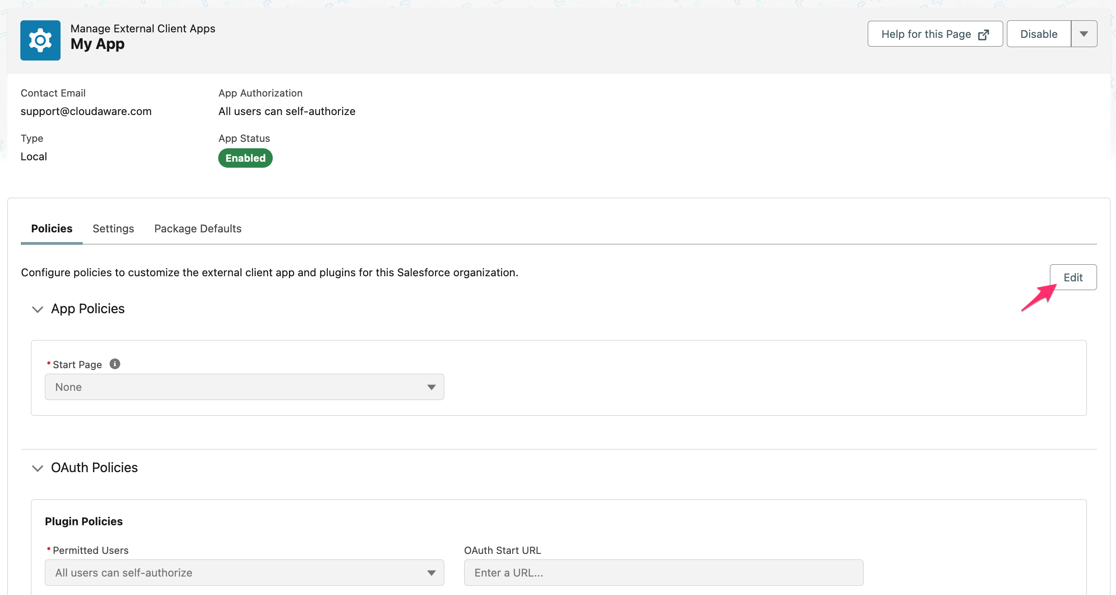Click the My App page title
Screen dimensions: 1116x595
pos(98,44)
